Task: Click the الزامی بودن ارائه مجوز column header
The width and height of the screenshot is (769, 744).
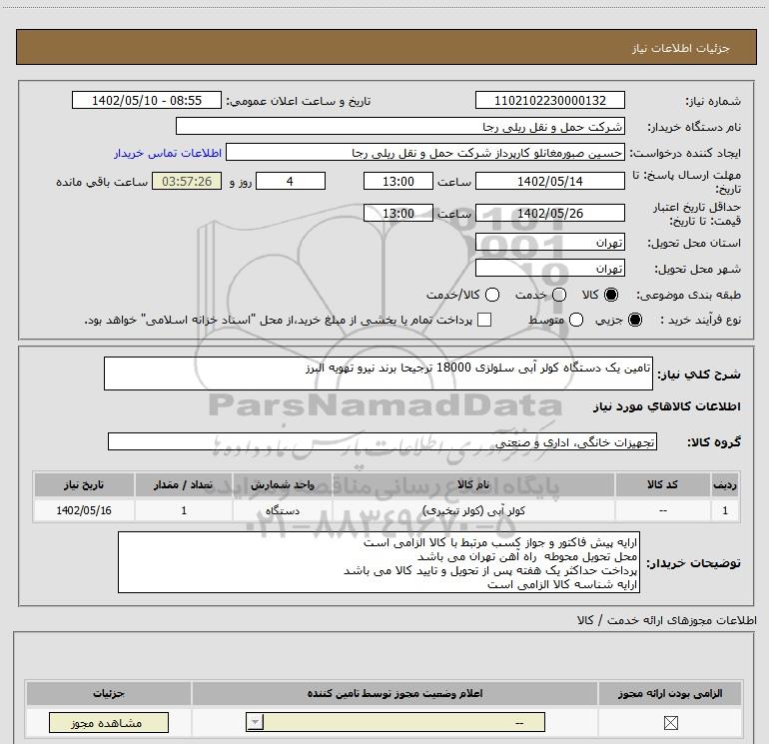Action: click(670, 693)
